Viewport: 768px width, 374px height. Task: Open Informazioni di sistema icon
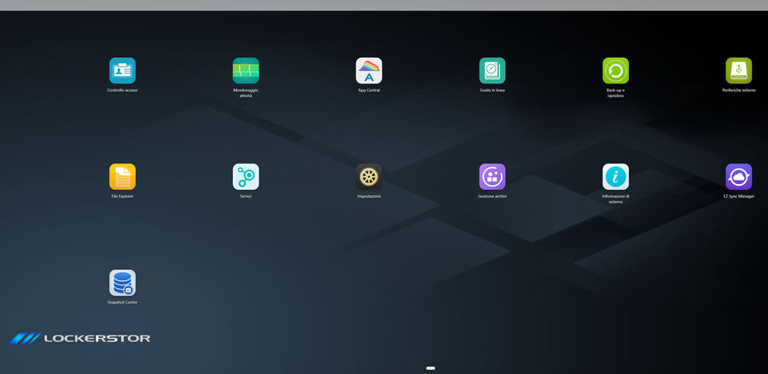615,176
